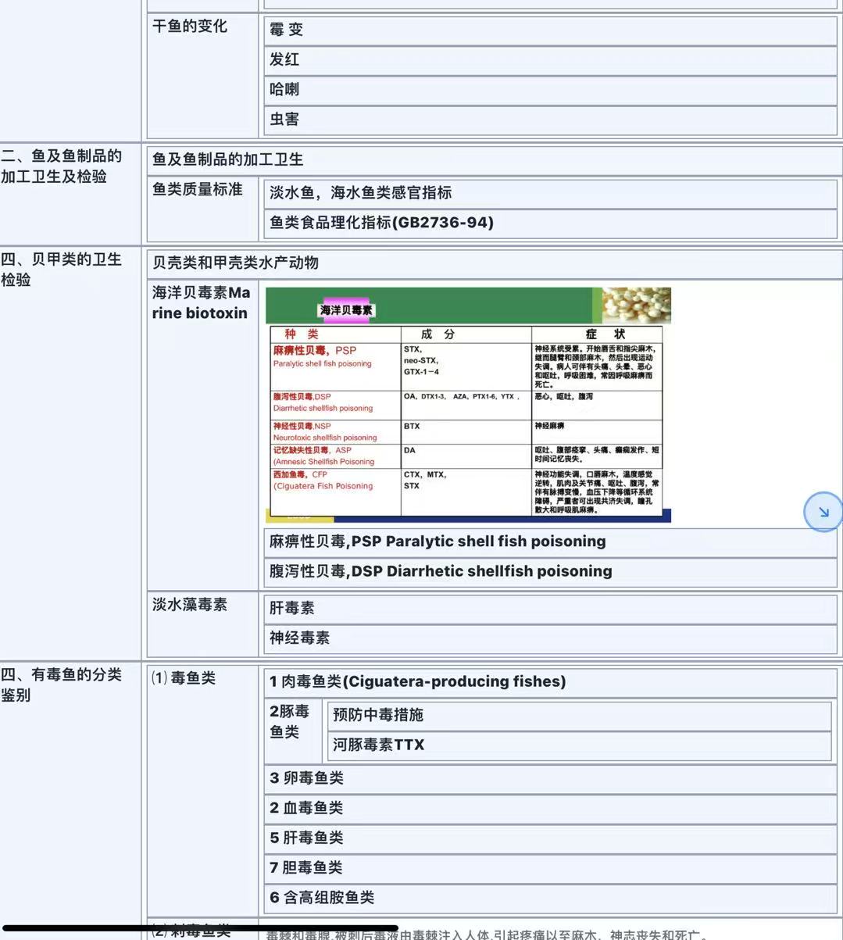Select the 含高组胺鱼类 node
Viewport: 843px width, 940px height.
coord(322,898)
